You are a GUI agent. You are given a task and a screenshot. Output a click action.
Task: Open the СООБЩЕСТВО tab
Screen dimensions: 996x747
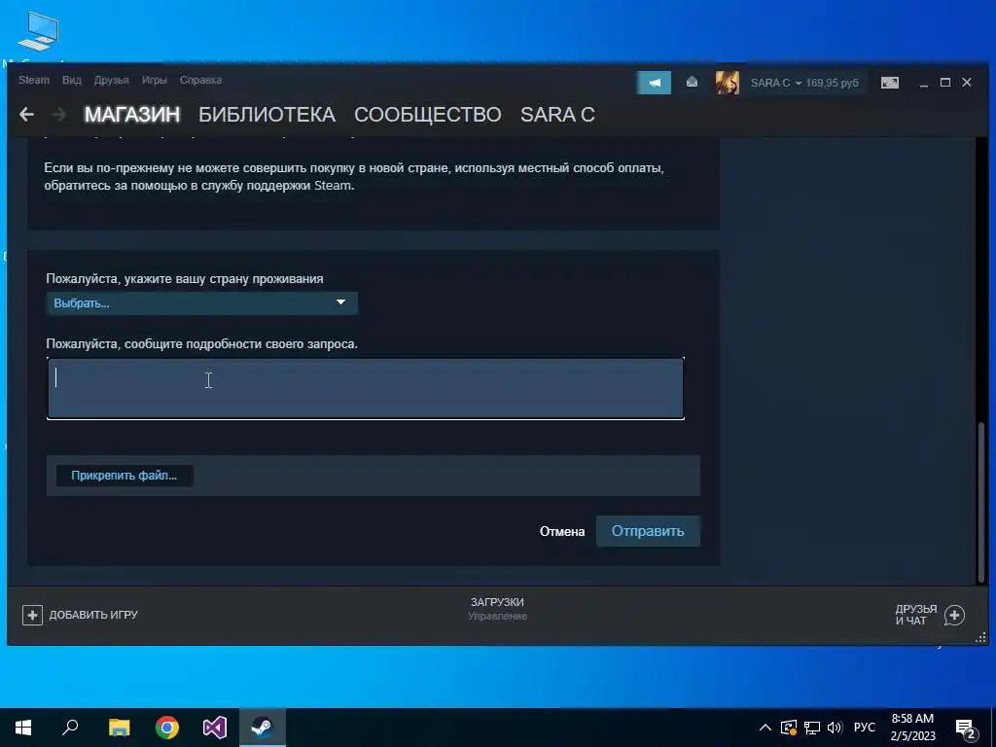click(x=428, y=115)
